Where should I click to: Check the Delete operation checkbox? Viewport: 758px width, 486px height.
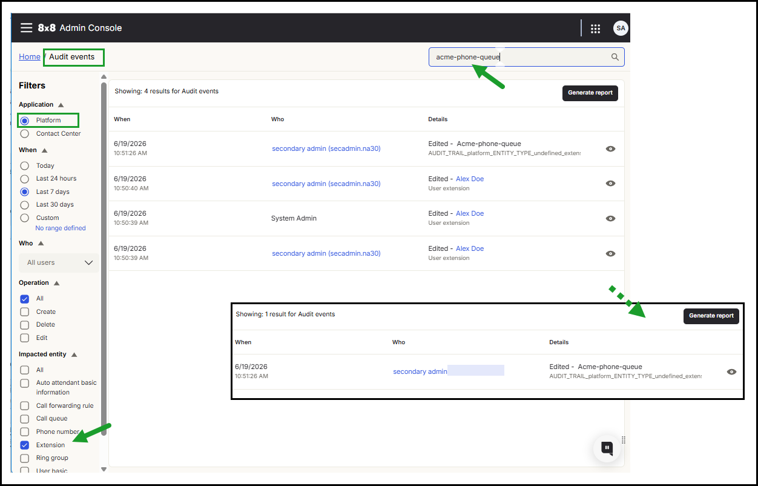coord(25,325)
